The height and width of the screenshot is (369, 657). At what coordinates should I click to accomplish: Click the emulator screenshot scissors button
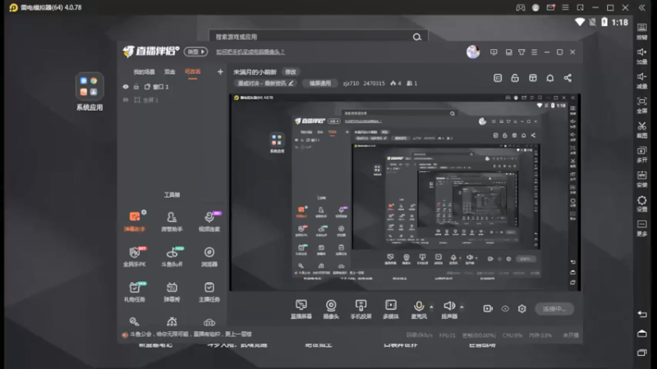pos(641,129)
